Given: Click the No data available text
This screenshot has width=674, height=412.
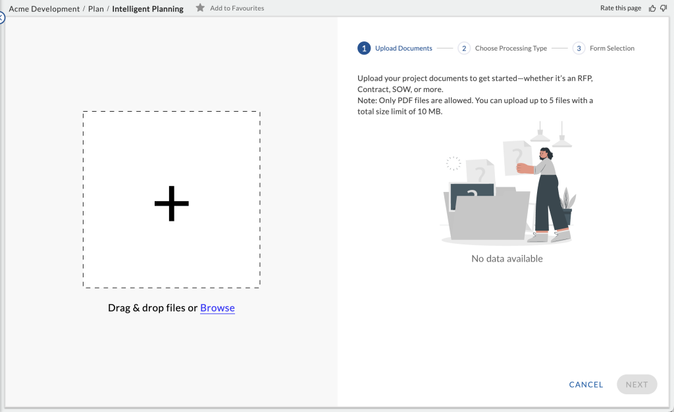Looking at the screenshot, I should coord(507,258).
